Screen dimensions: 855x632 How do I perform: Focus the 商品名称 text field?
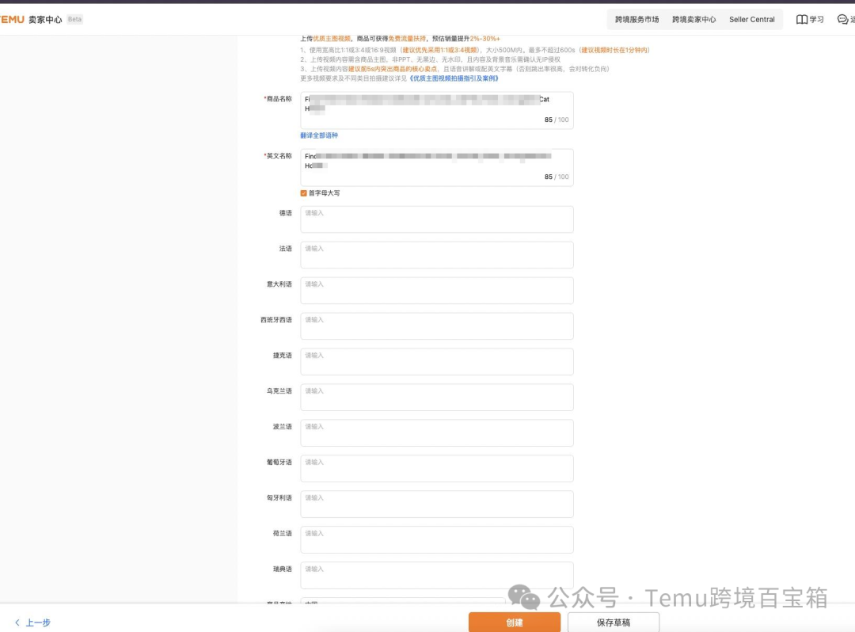tap(437, 110)
